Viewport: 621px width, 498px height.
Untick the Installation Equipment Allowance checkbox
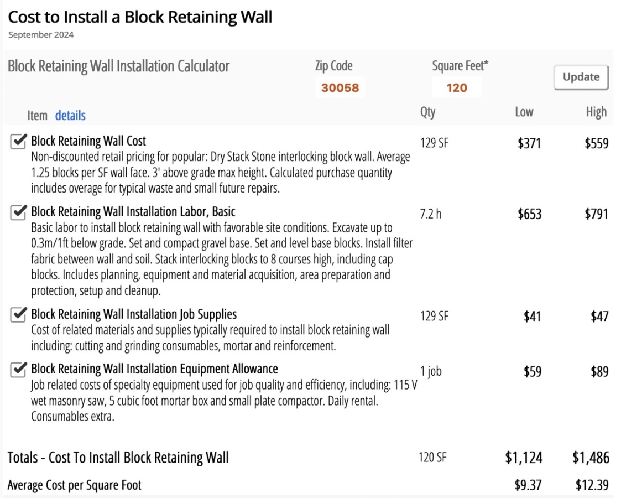18,370
